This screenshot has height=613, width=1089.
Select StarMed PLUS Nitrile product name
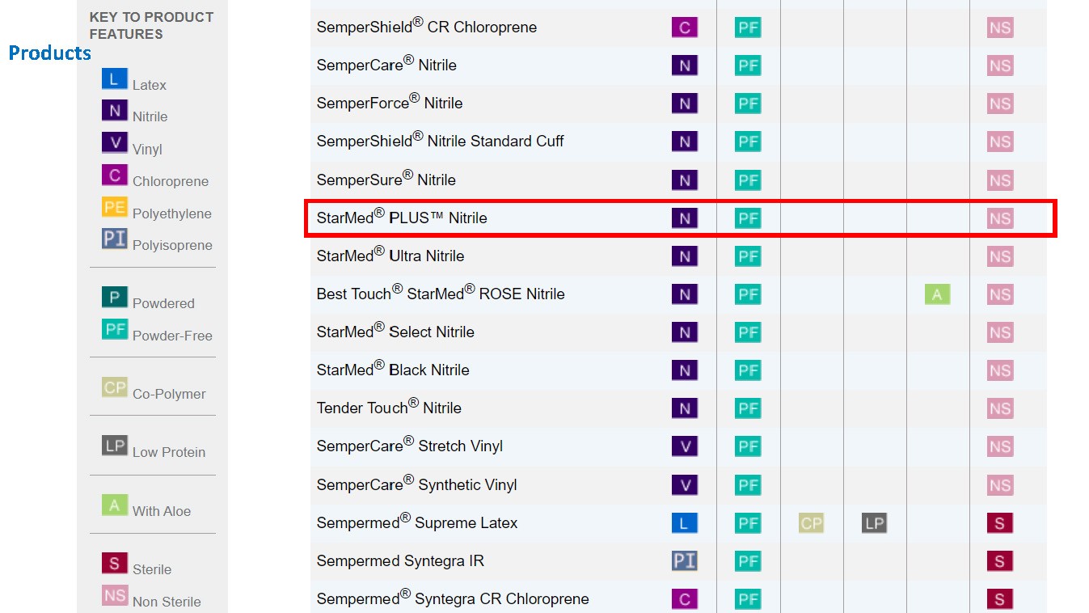click(402, 217)
